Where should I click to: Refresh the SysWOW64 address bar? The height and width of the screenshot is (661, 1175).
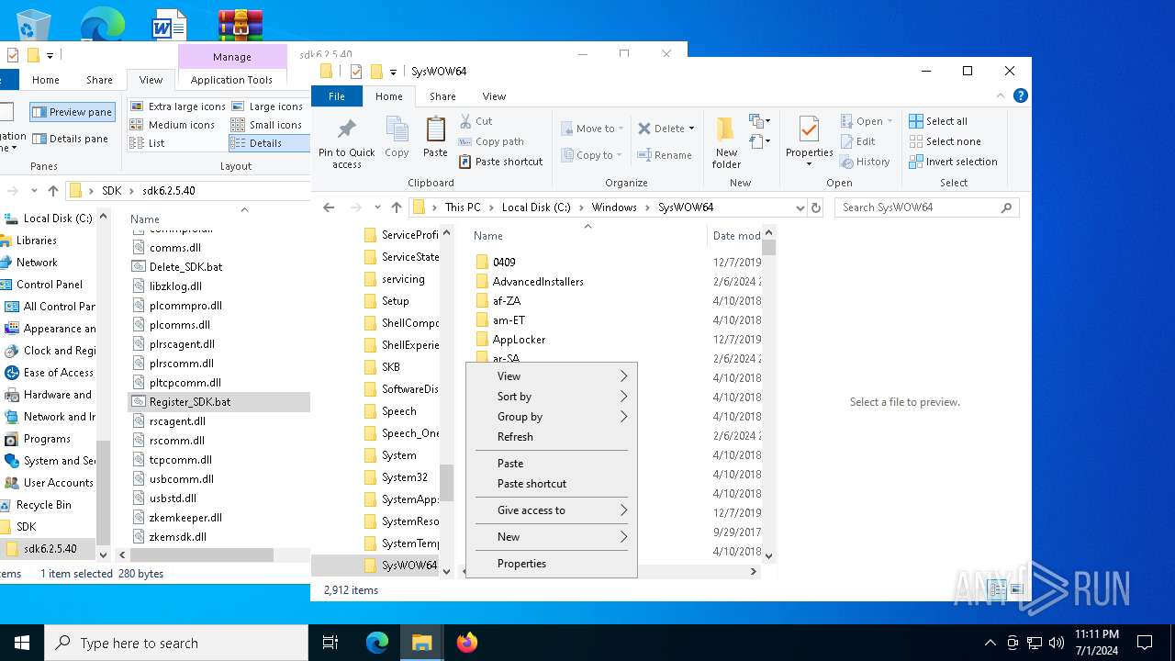(x=816, y=207)
